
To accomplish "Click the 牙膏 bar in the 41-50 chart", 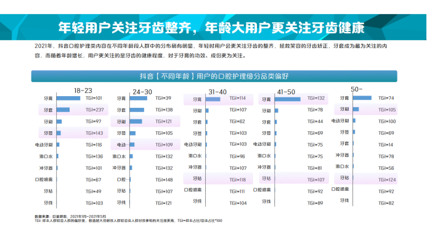I will 288,99.
